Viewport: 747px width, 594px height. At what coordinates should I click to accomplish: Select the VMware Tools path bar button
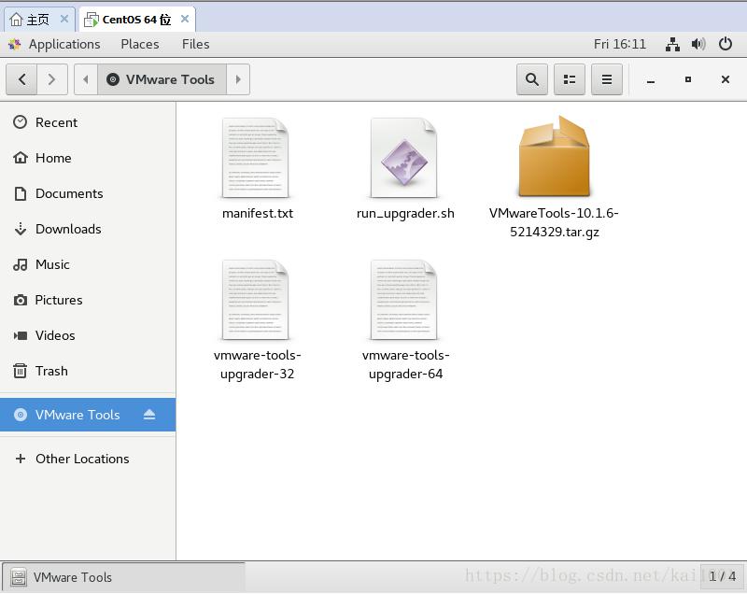click(x=162, y=79)
